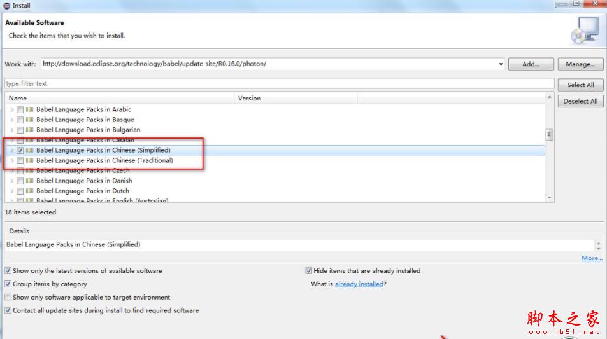Image resolution: width=607 pixels, height=339 pixels.
Task: Click the Details box scroll up arrow
Action: pos(599,243)
